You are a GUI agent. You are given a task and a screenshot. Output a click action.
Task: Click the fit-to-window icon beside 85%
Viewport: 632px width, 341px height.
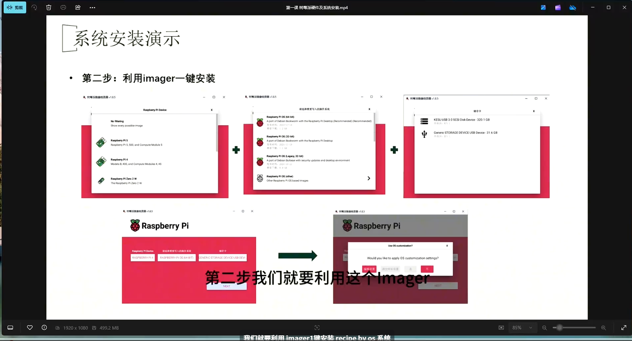[501, 328]
